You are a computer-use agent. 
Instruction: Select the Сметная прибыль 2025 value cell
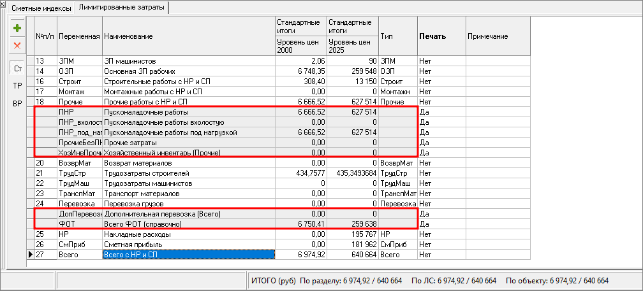pyautogui.click(x=352, y=245)
